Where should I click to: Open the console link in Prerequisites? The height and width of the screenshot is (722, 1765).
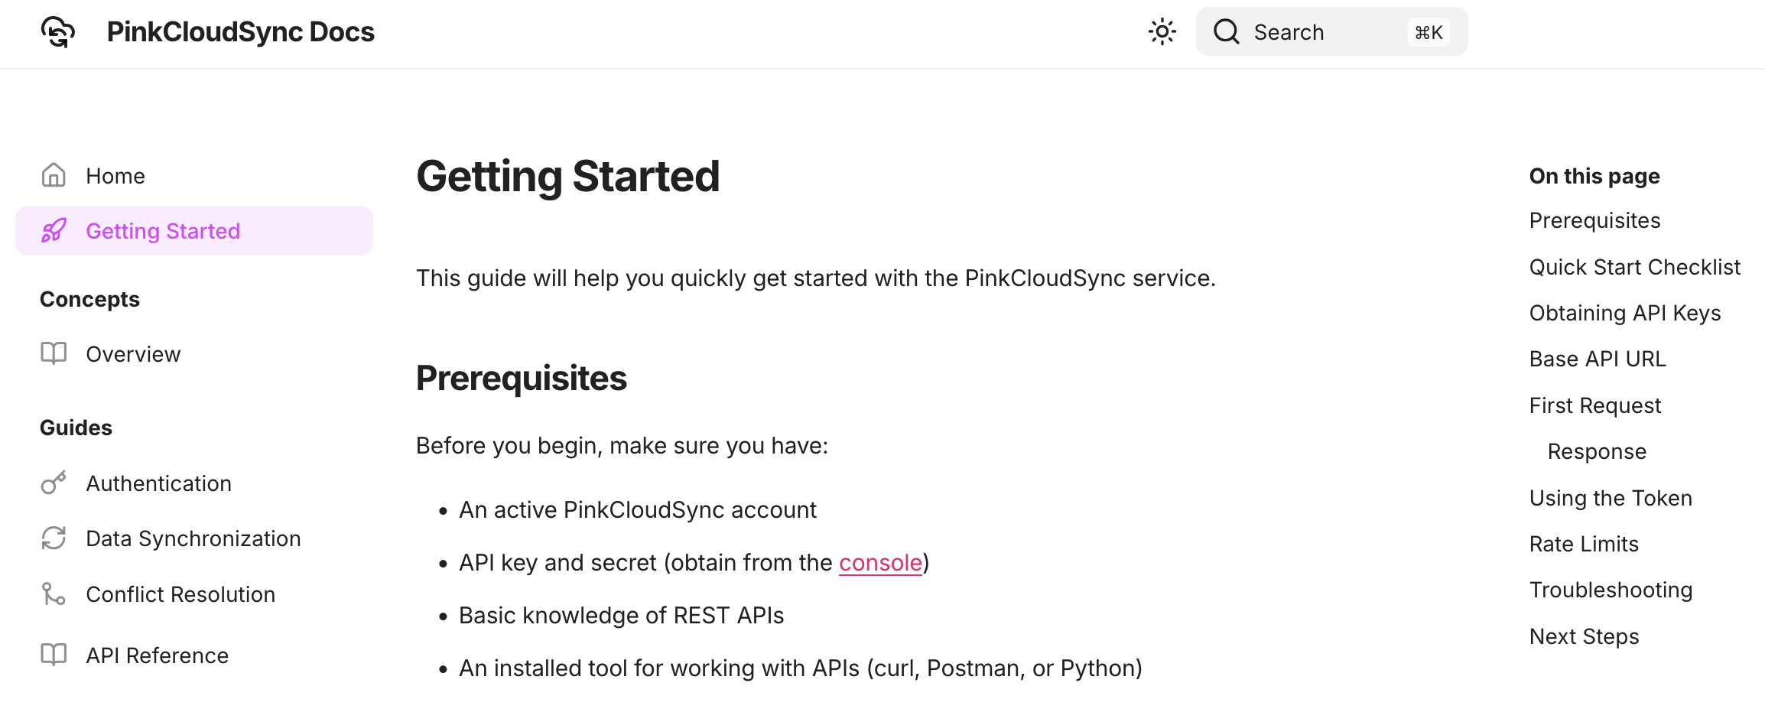click(880, 562)
